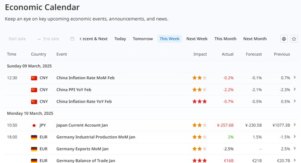Click red impact stars for Germany Balance of Trade
Image resolution: width=301 pixels, height=163 pixels.
click(x=200, y=160)
